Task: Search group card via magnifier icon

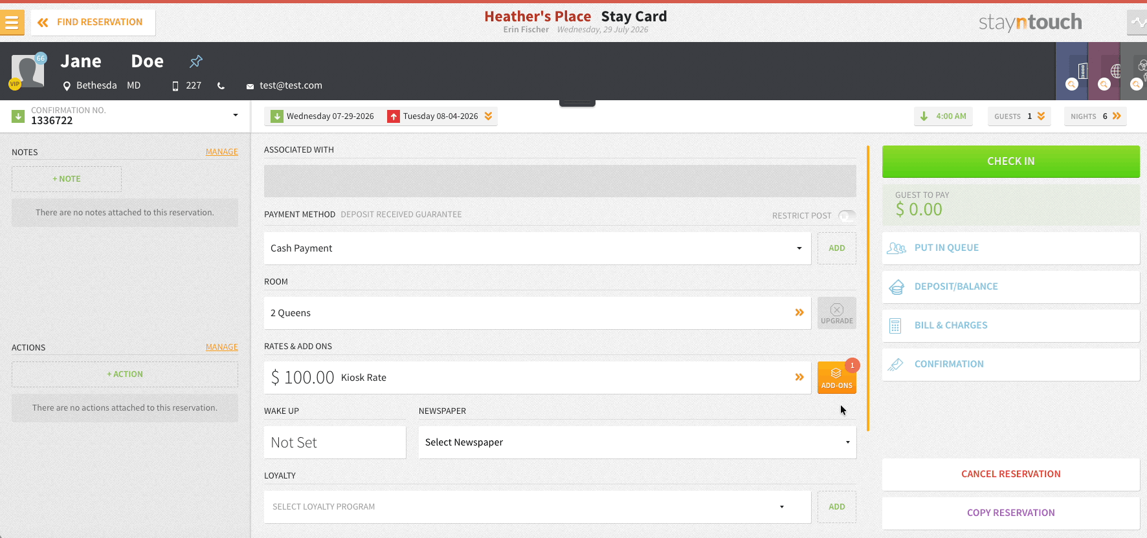Action: [1136, 84]
